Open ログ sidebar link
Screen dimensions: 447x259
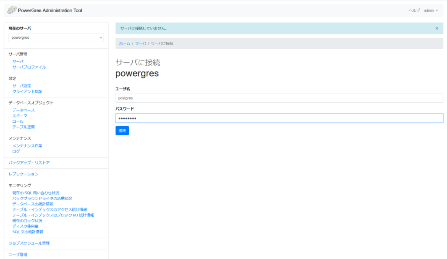pos(16,151)
